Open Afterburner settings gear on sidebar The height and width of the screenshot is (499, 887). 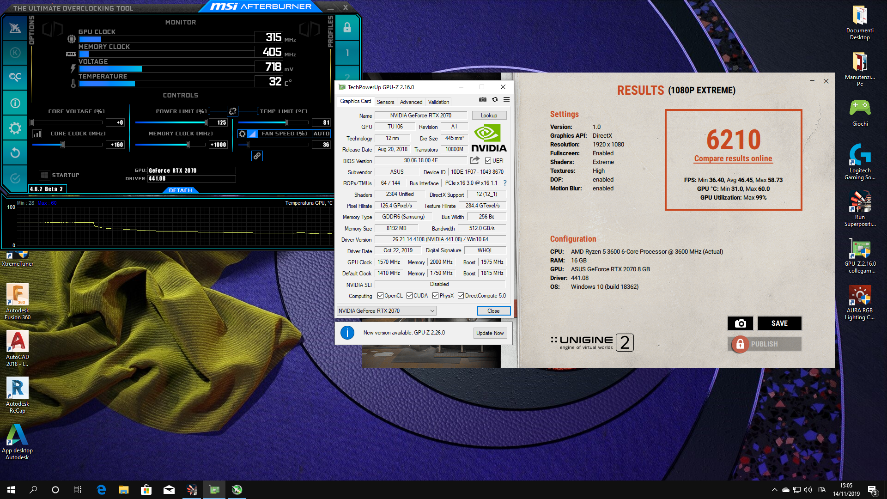(x=15, y=128)
